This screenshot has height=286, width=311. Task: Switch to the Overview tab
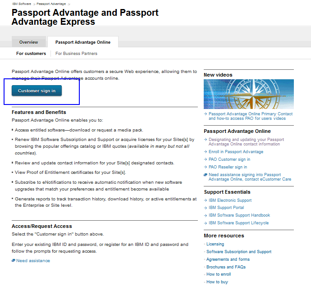point(28,42)
